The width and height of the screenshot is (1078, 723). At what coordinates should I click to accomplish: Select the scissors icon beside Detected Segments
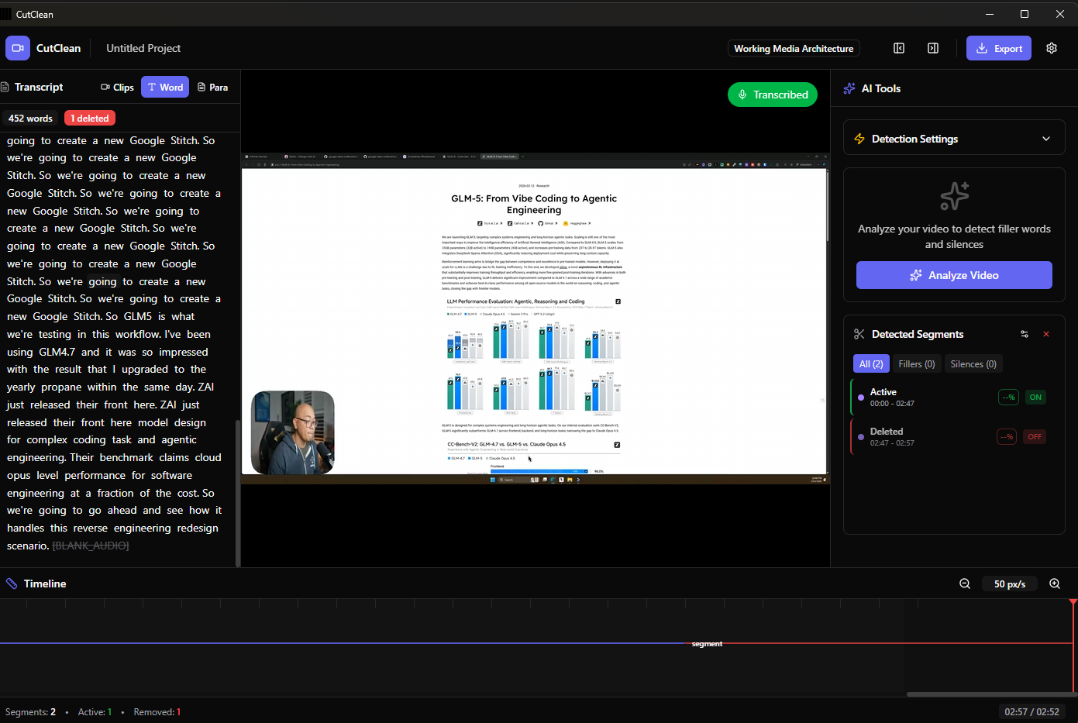[x=859, y=333]
